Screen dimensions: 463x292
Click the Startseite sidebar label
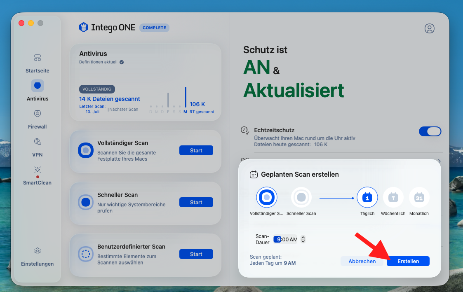pyautogui.click(x=37, y=71)
